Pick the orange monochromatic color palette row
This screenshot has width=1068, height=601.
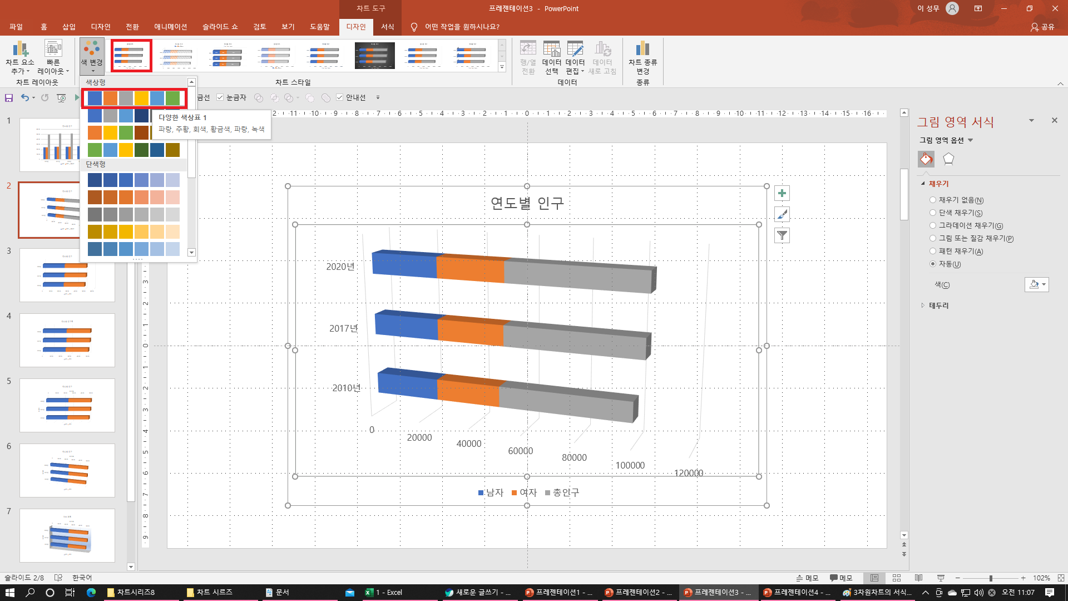click(x=133, y=197)
